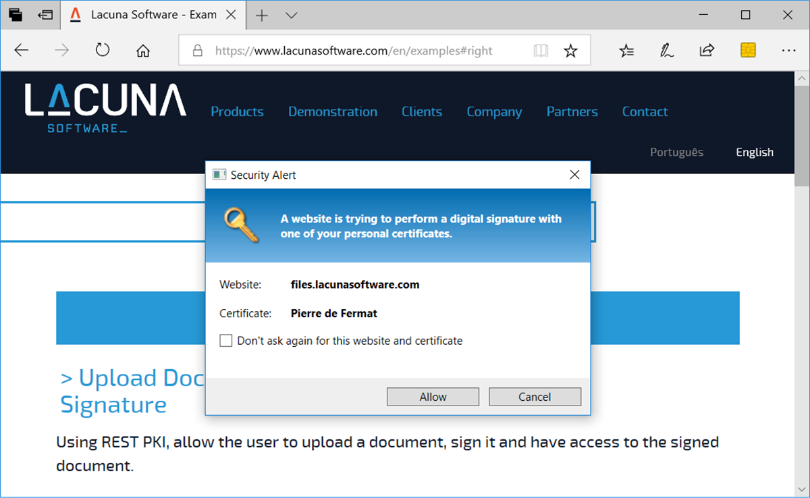
Task: Open the Hub favorites list icon
Action: [626, 50]
